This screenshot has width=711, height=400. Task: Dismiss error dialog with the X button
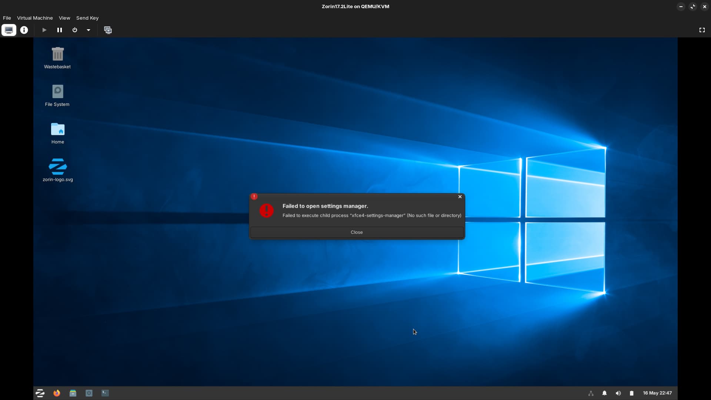tap(460, 197)
